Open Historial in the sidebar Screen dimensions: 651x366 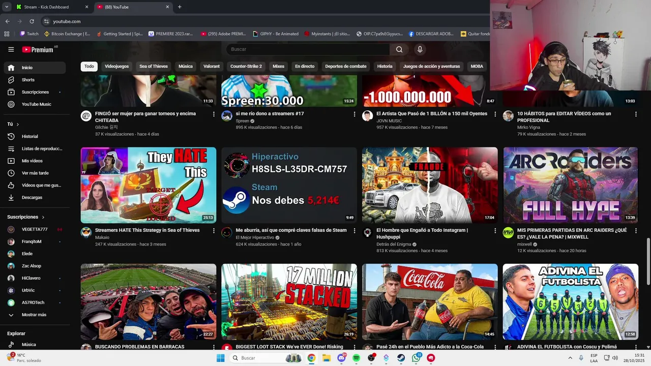[35, 136]
